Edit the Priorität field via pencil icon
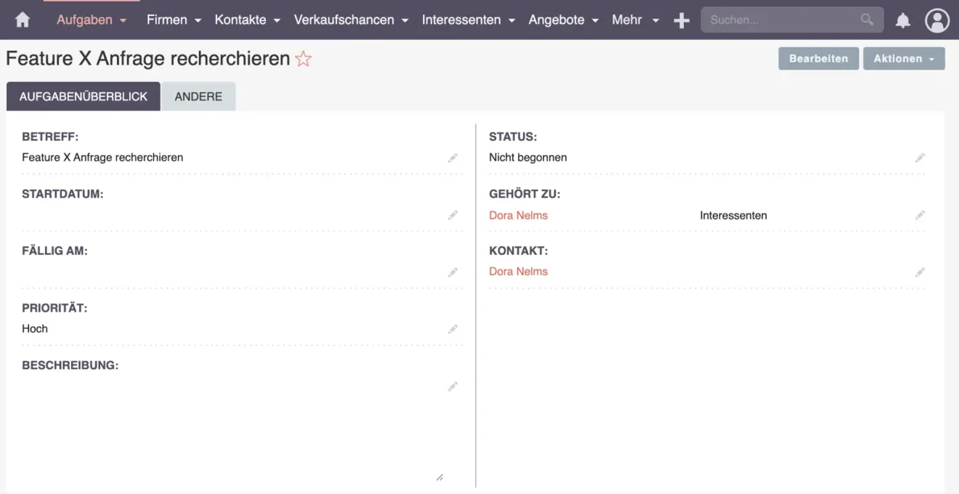This screenshot has height=494, width=959. pyautogui.click(x=453, y=329)
